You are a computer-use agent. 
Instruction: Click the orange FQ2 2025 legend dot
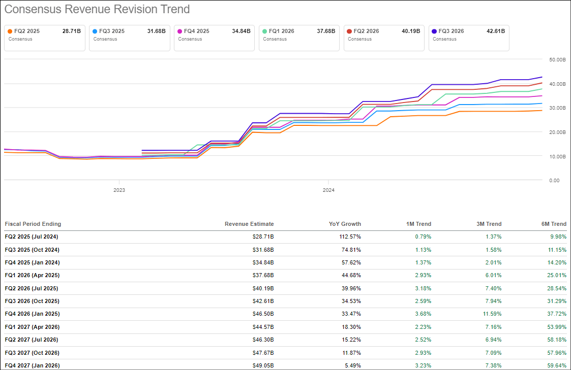coord(10,31)
